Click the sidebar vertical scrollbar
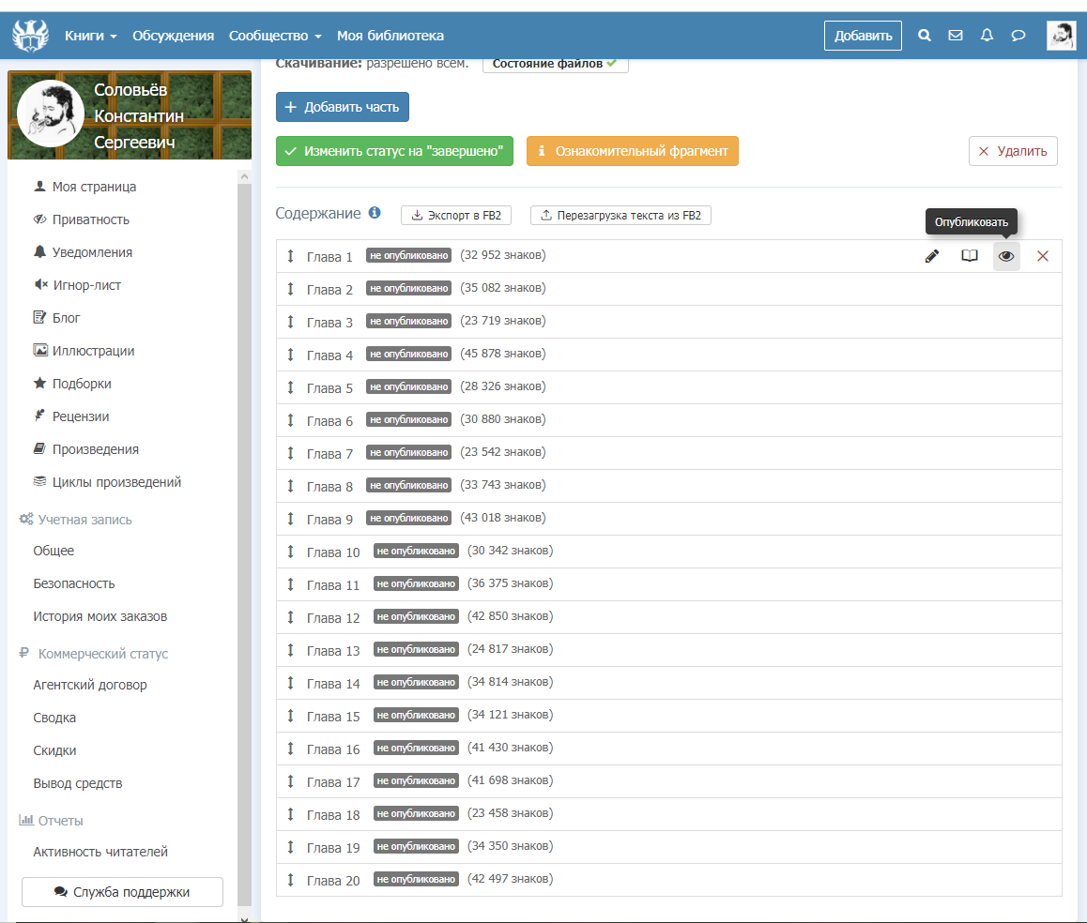 pyautogui.click(x=244, y=544)
